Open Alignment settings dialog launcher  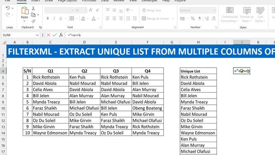[175, 28]
